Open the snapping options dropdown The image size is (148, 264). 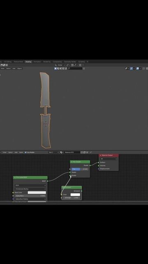click(75, 65)
